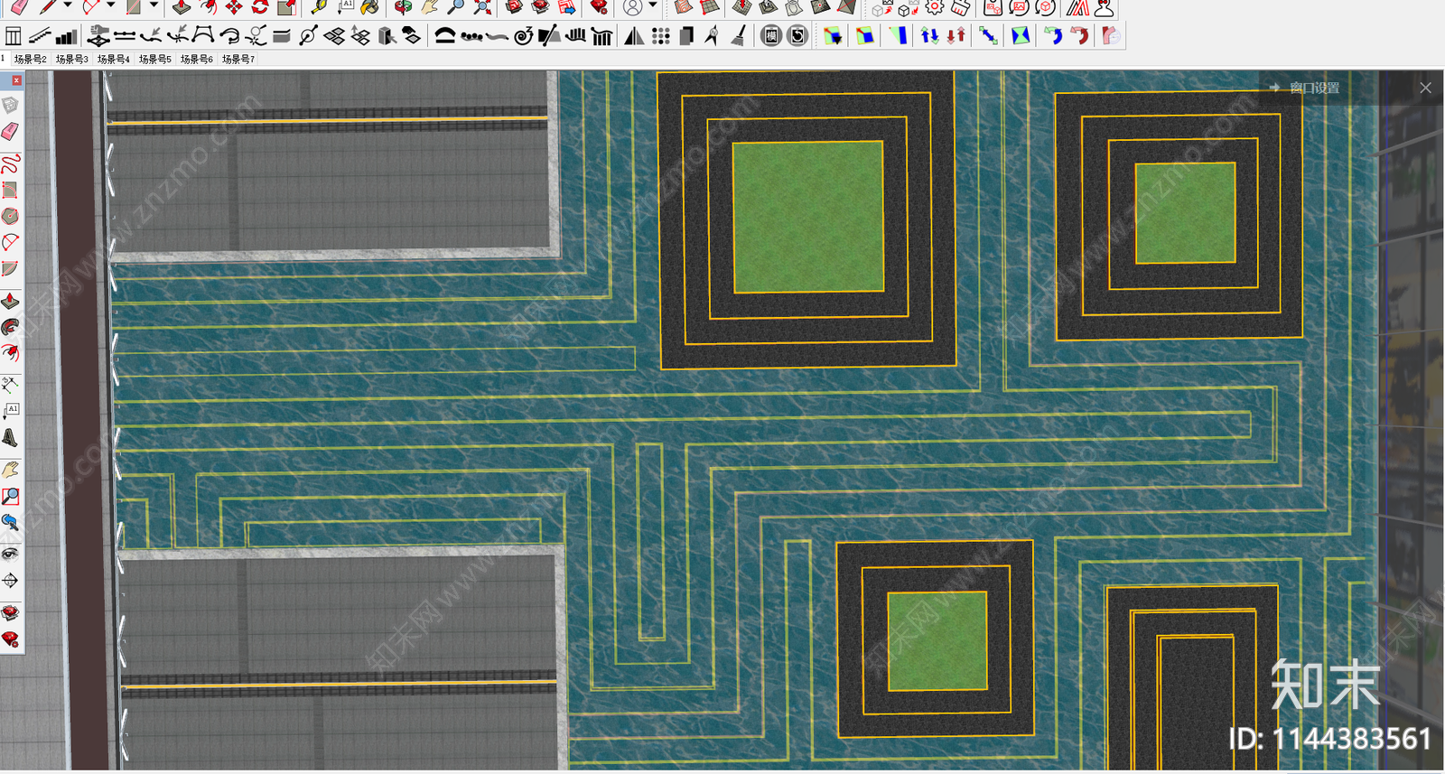Switch to scene tab 场景号6

196,59
